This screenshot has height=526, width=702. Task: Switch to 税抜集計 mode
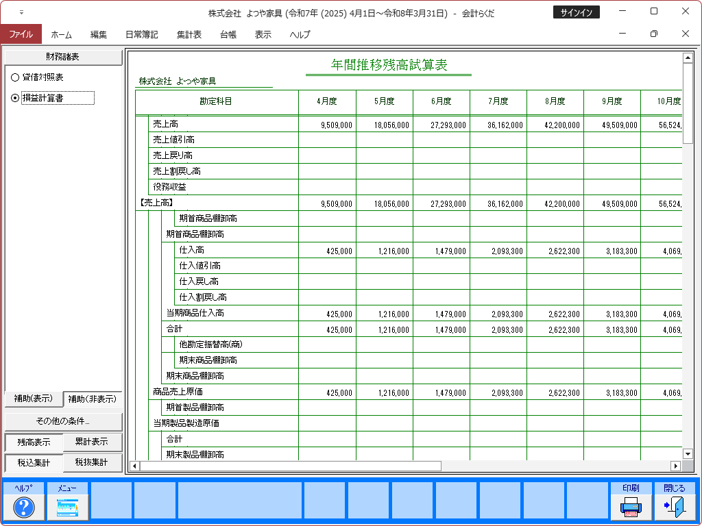pos(93,463)
